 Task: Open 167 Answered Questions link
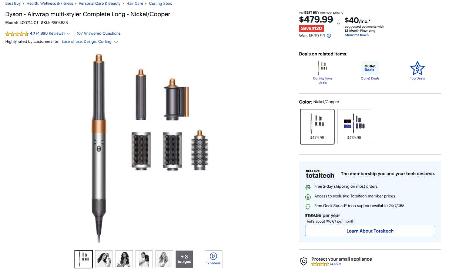98,33
